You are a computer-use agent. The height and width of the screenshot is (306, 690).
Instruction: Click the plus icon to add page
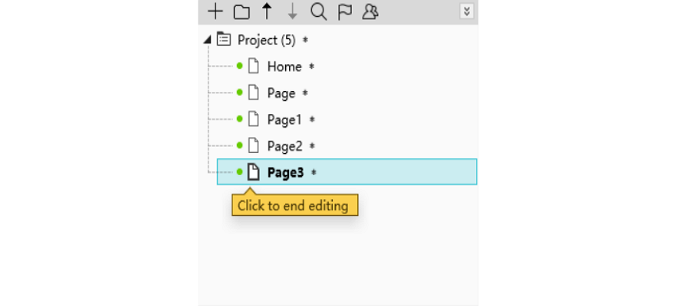click(x=215, y=11)
